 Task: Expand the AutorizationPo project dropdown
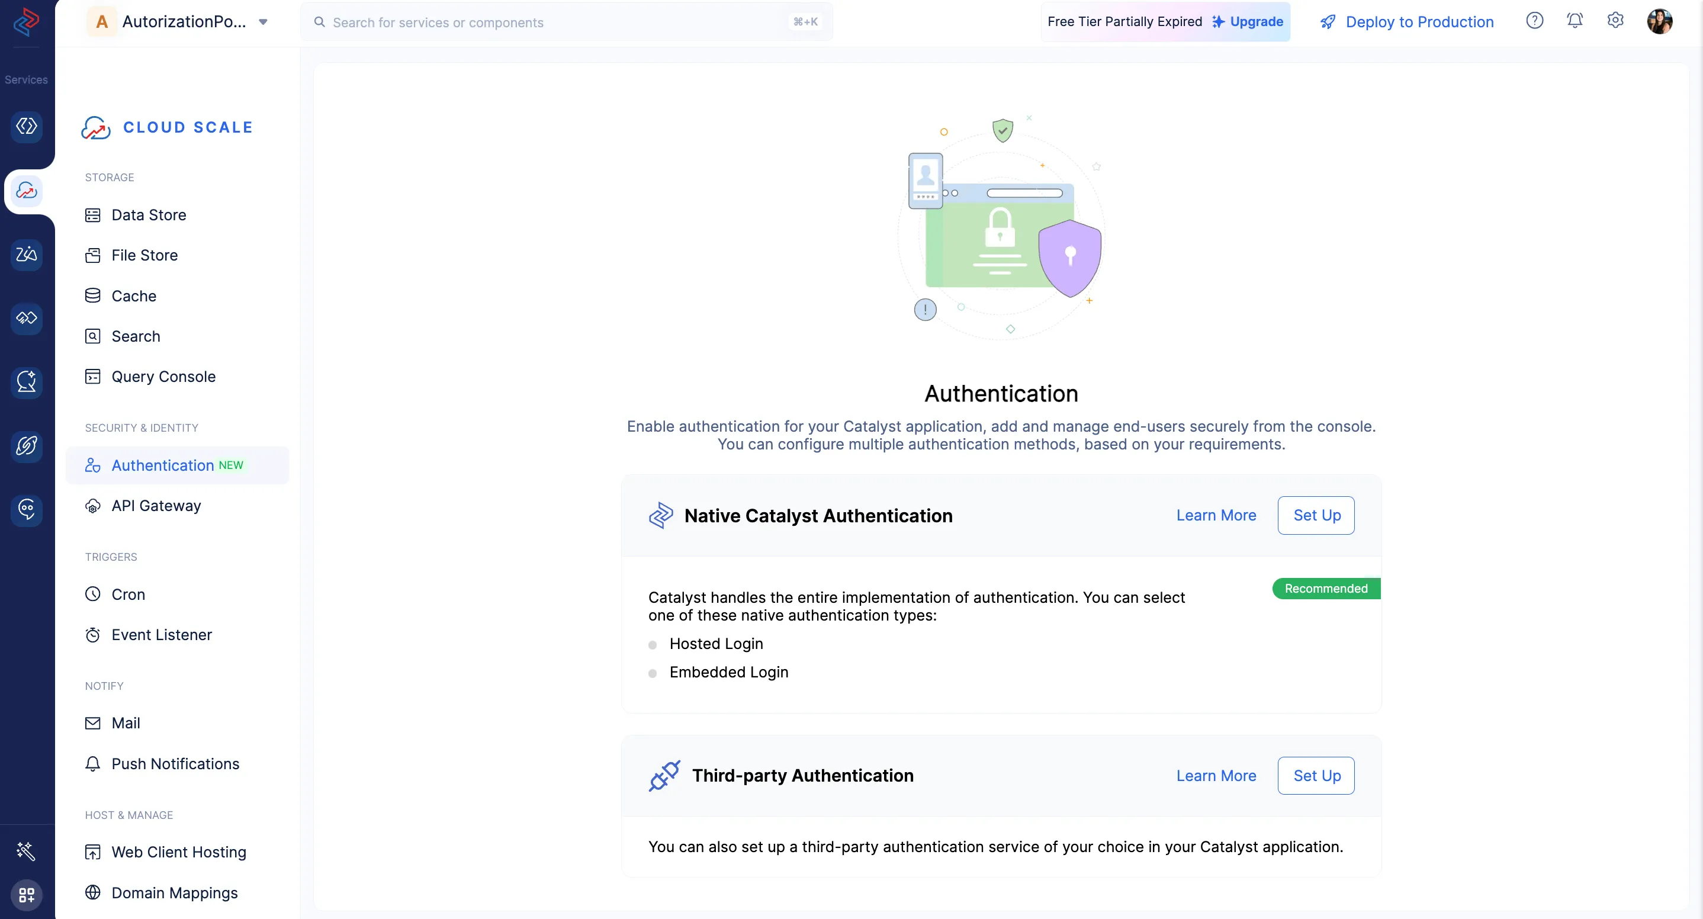click(x=263, y=22)
